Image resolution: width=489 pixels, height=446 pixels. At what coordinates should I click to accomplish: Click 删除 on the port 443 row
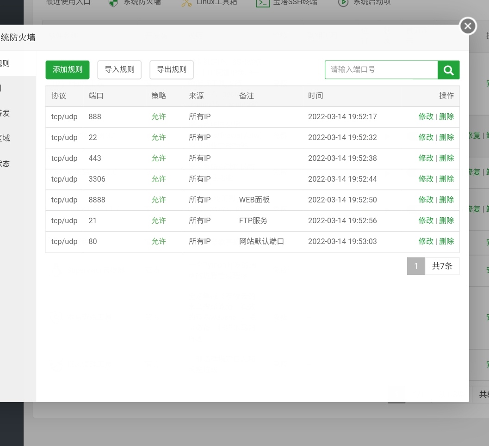tap(446, 158)
